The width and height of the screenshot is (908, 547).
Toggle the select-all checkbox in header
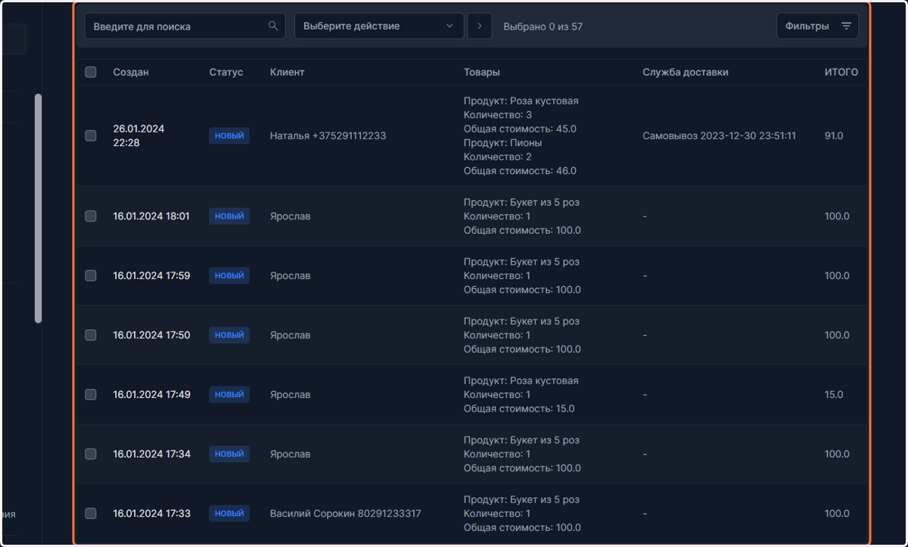pos(91,72)
